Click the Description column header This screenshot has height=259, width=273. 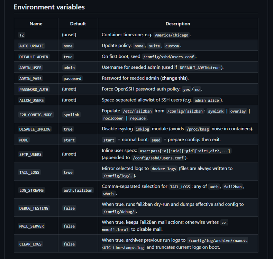pyautogui.click(x=178, y=23)
